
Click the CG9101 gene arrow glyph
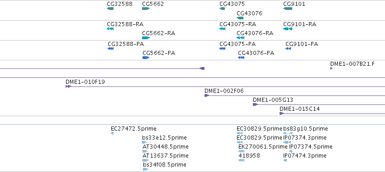(x=288, y=9)
